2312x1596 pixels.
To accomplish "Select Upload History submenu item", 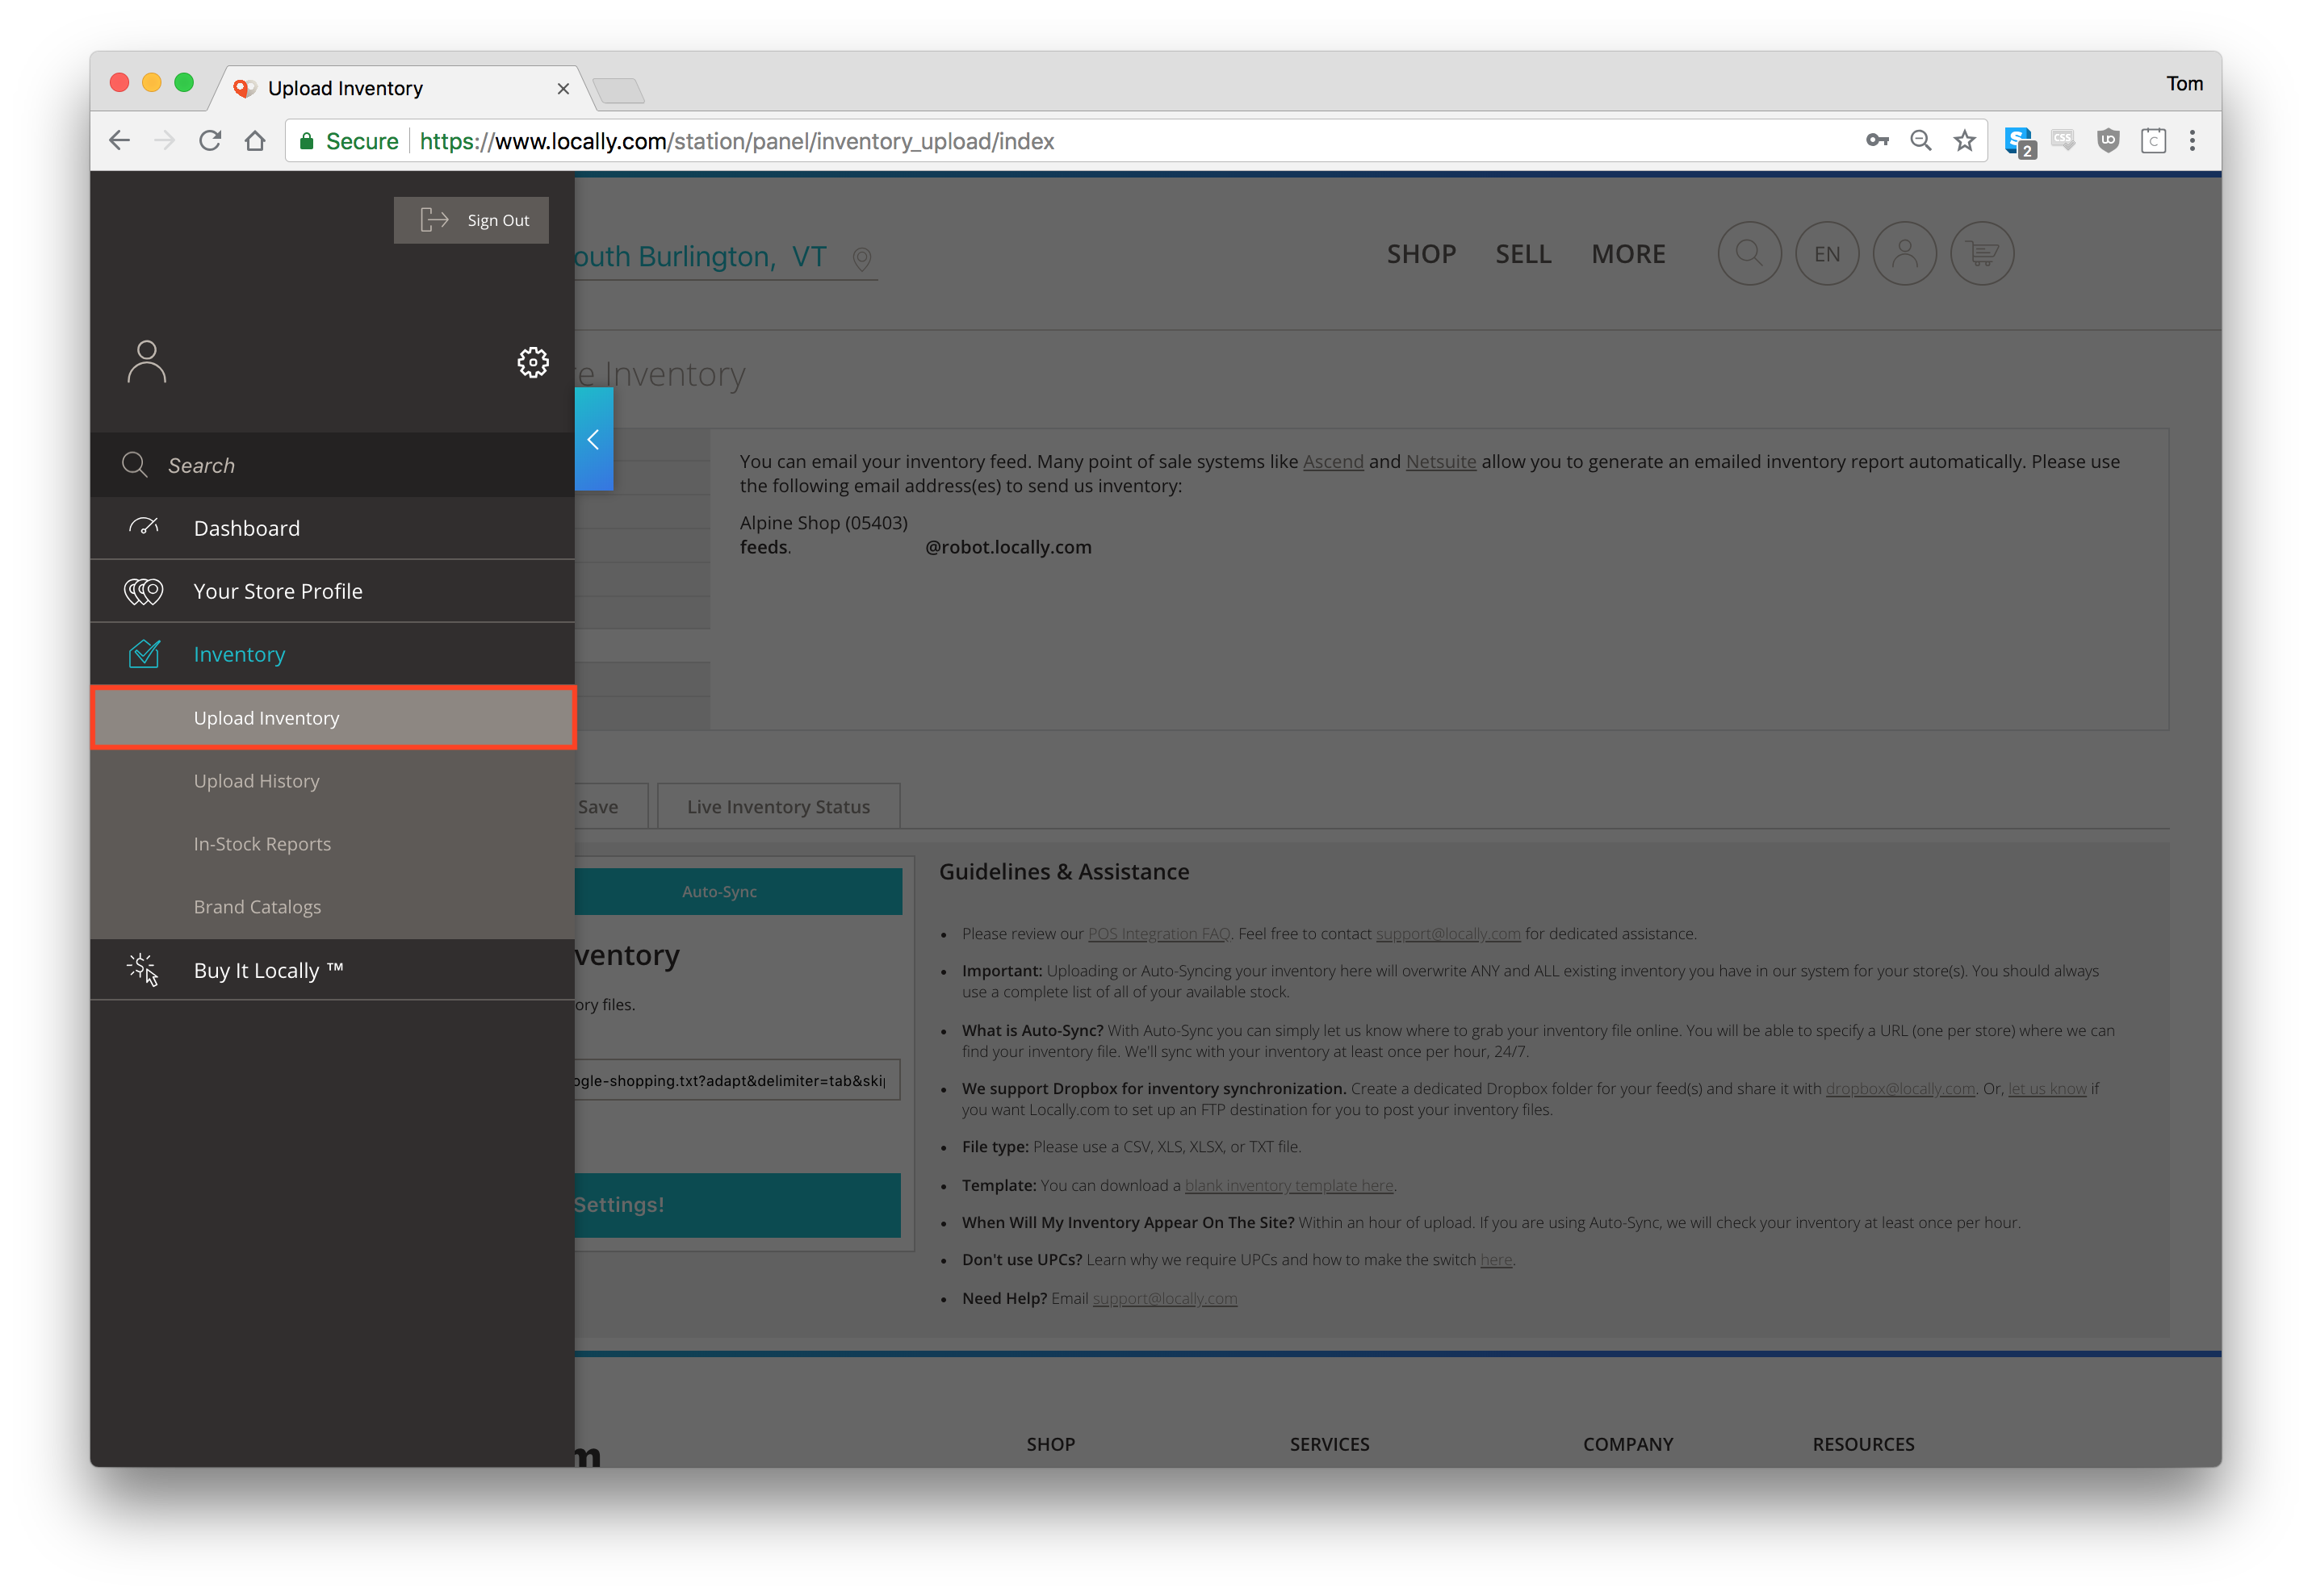I will (x=256, y=781).
